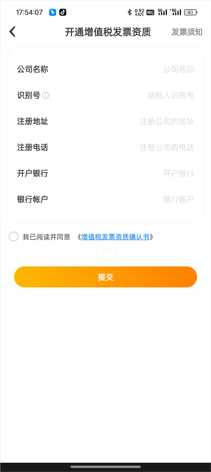Tap the battery indicator icon

191,12
